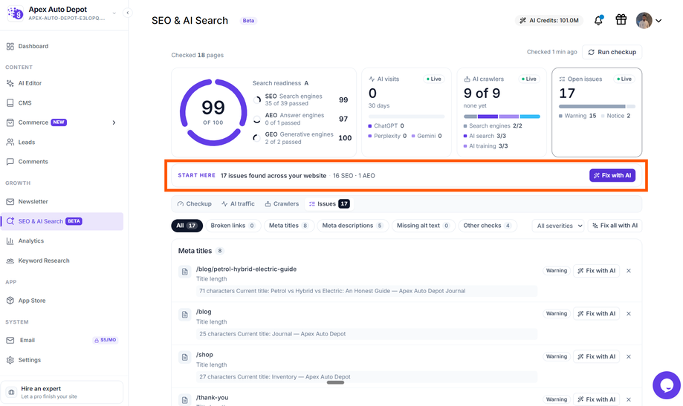Fix the /thank-you issue with AI
The height and width of the screenshot is (406, 683).
pos(596,399)
